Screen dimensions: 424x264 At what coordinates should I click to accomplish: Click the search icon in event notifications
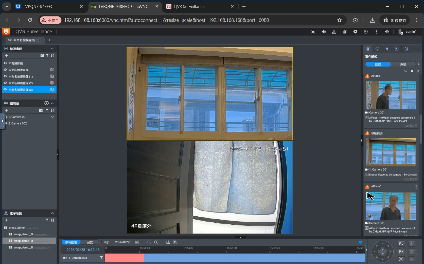[405, 71]
